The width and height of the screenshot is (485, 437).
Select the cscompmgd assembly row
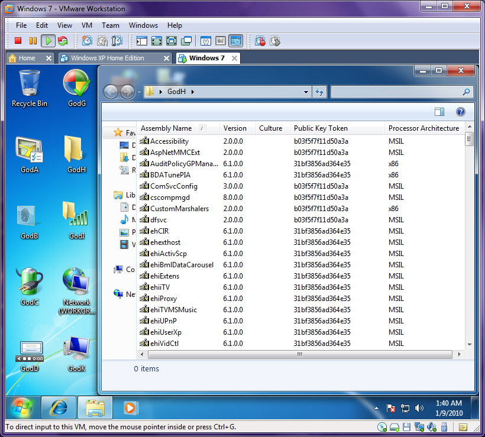(x=300, y=198)
